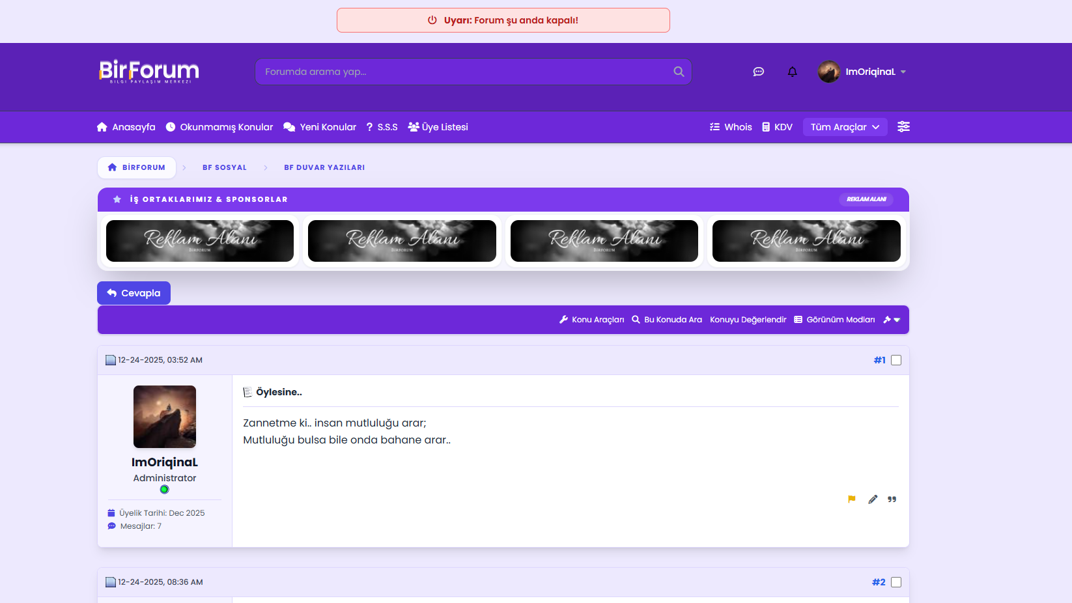Expand the ImOriqinaL user account menu
1072x603 pixels.
[x=863, y=72]
